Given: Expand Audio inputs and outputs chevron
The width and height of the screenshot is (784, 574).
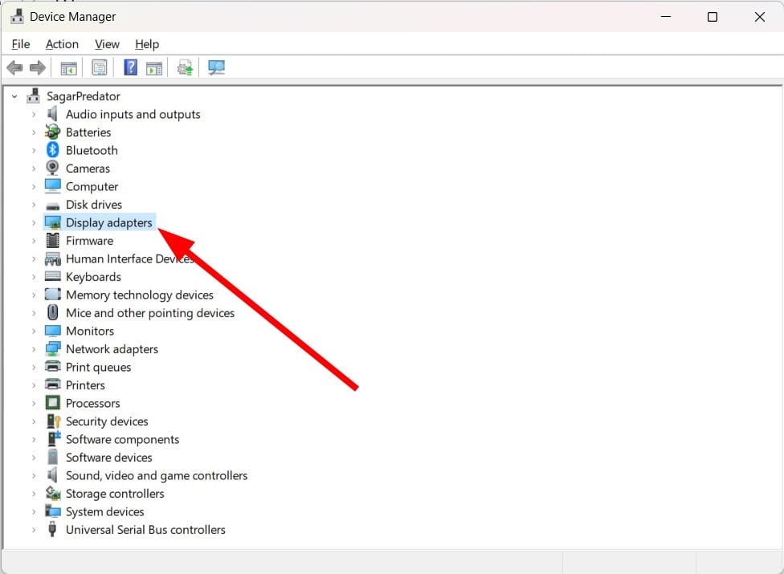Looking at the screenshot, I should (x=34, y=115).
